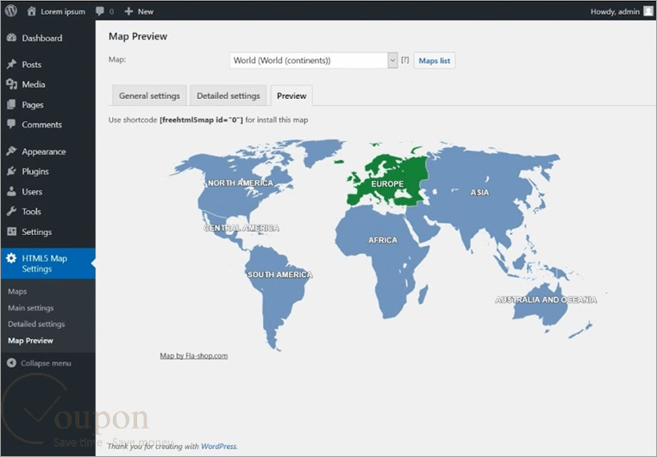Open the Map selection dropdown
Image resolution: width=657 pixels, height=457 pixels.
pos(314,60)
